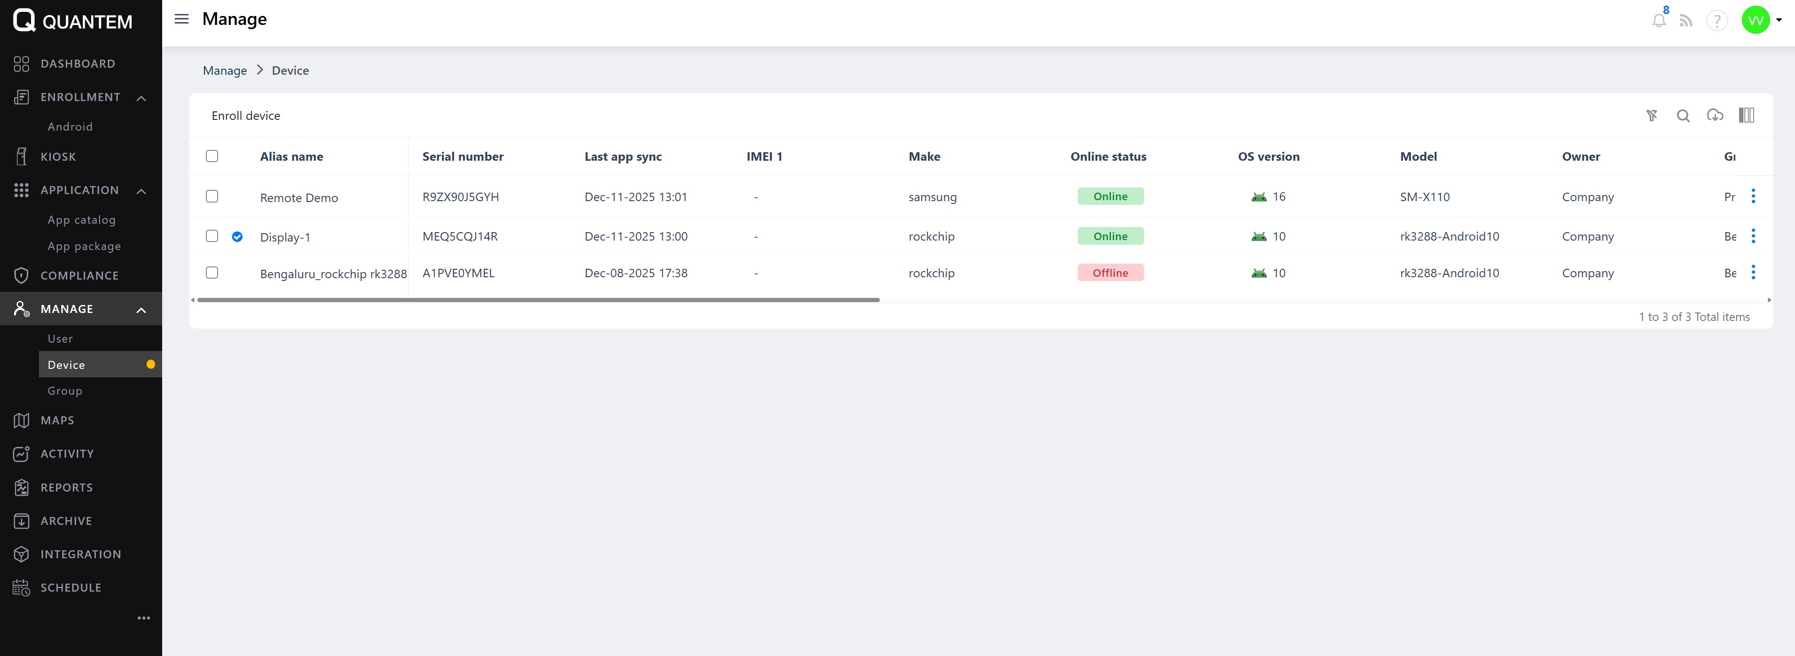Open the column chooser icon
Screen dimensions: 1795x656
1746,116
